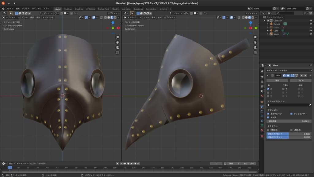Viewport: 314px width, 177px height.
Task: Switch orthographic grid icon in the right viewport
Action: 255,53
